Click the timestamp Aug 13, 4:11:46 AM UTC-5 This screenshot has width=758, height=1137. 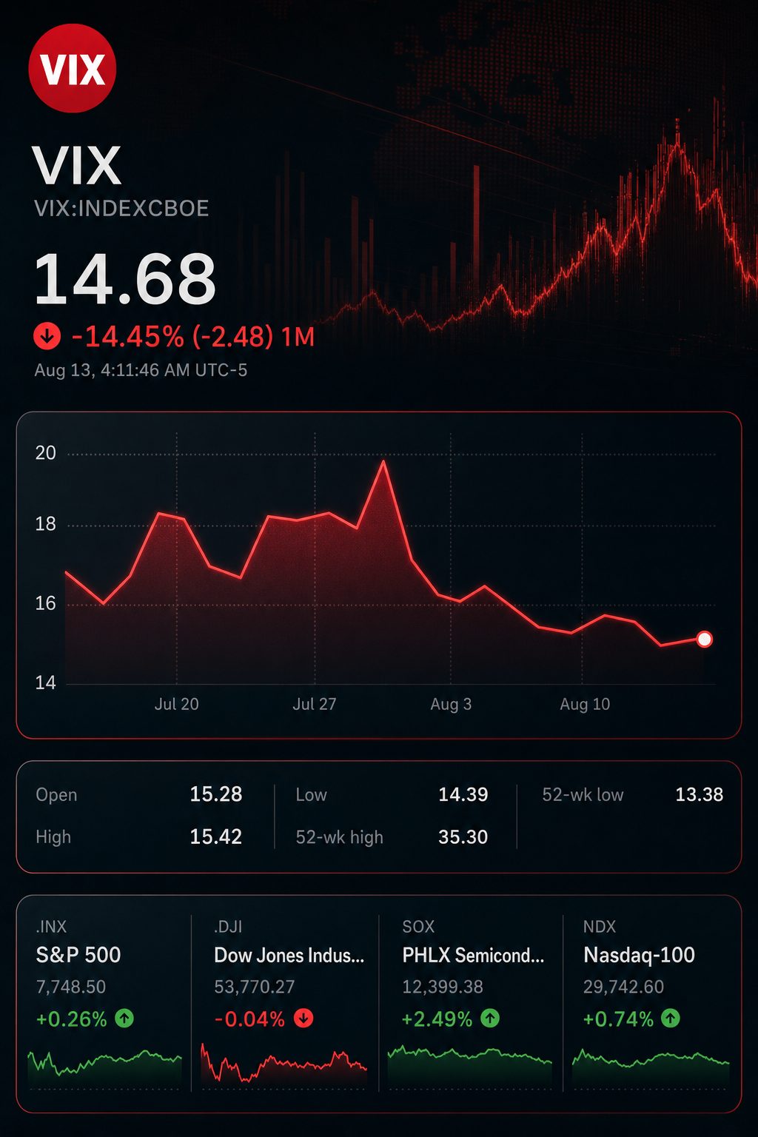(141, 370)
